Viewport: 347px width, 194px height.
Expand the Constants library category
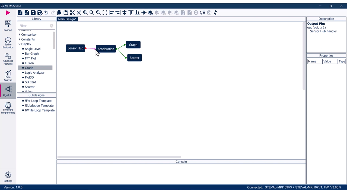click(28, 39)
